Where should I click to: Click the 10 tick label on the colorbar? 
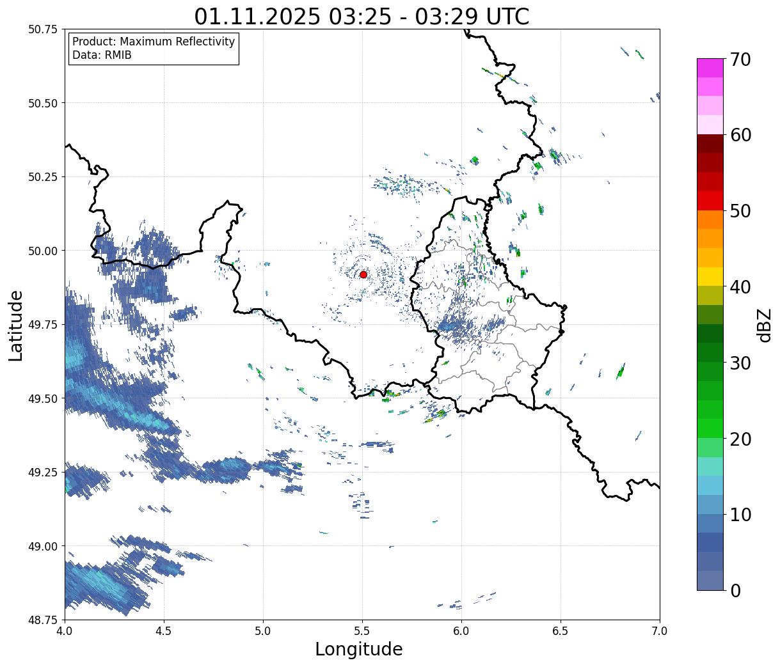(740, 514)
